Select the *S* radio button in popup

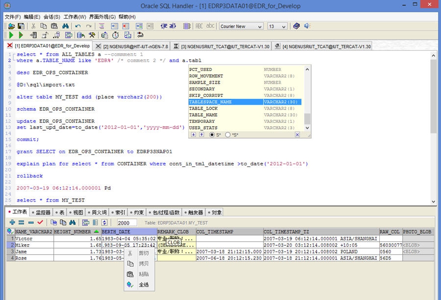[228, 135]
